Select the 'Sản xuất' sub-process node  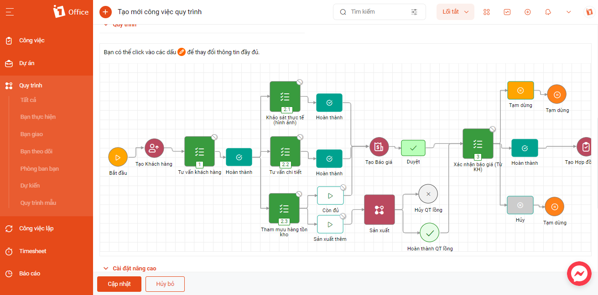379,209
